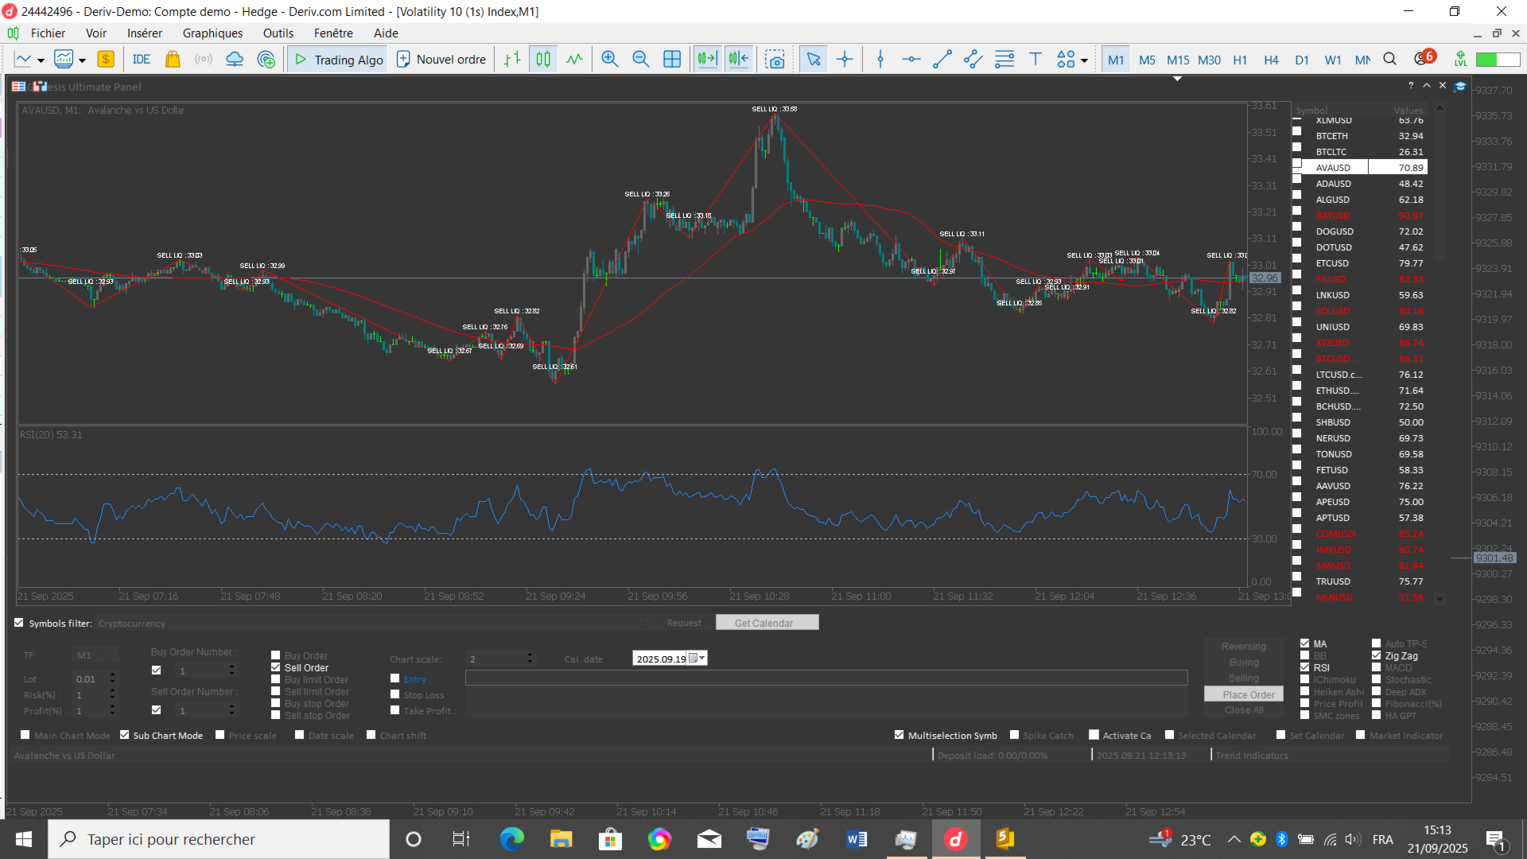Click the tile windows grid icon
The height and width of the screenshot is (859, 1527).
tap(672, 60)
